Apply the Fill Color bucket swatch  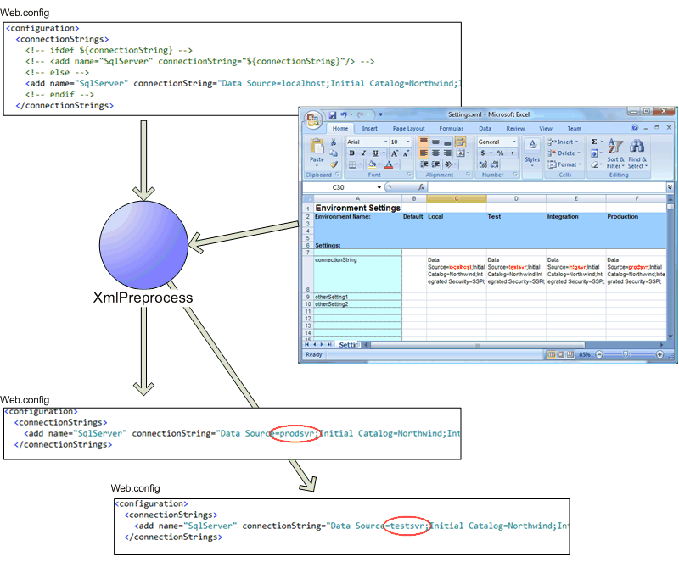[x=372, y=164]
